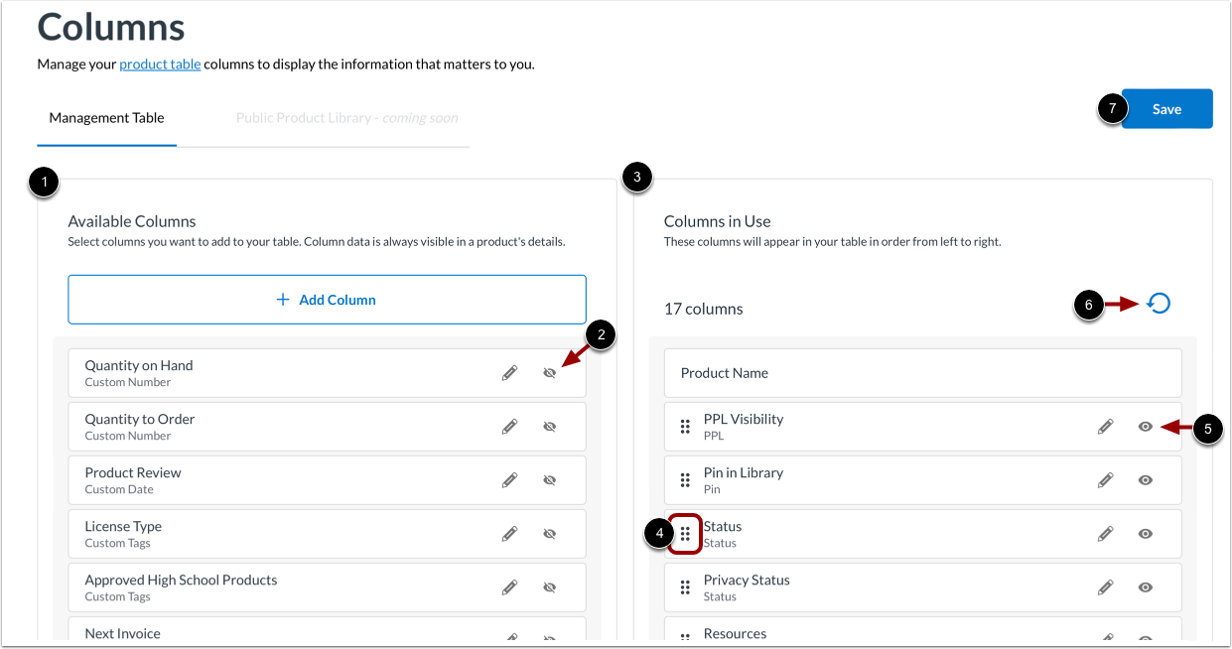This screenshot has height=649, width=1232.
Task: Edit the Quantity to Order column
Action: [509, 426]
